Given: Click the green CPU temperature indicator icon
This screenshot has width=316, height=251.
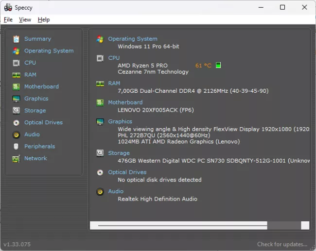Looking at the screenshot, I should click(x=218, y=65).
